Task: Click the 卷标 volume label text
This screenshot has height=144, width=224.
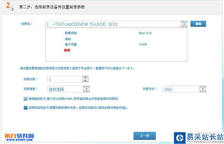Action: [68, 39]
